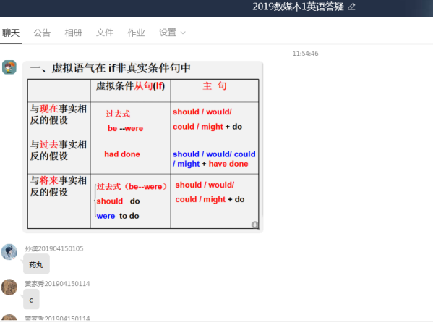Switch to the 聊天 tab

point(11,33)
